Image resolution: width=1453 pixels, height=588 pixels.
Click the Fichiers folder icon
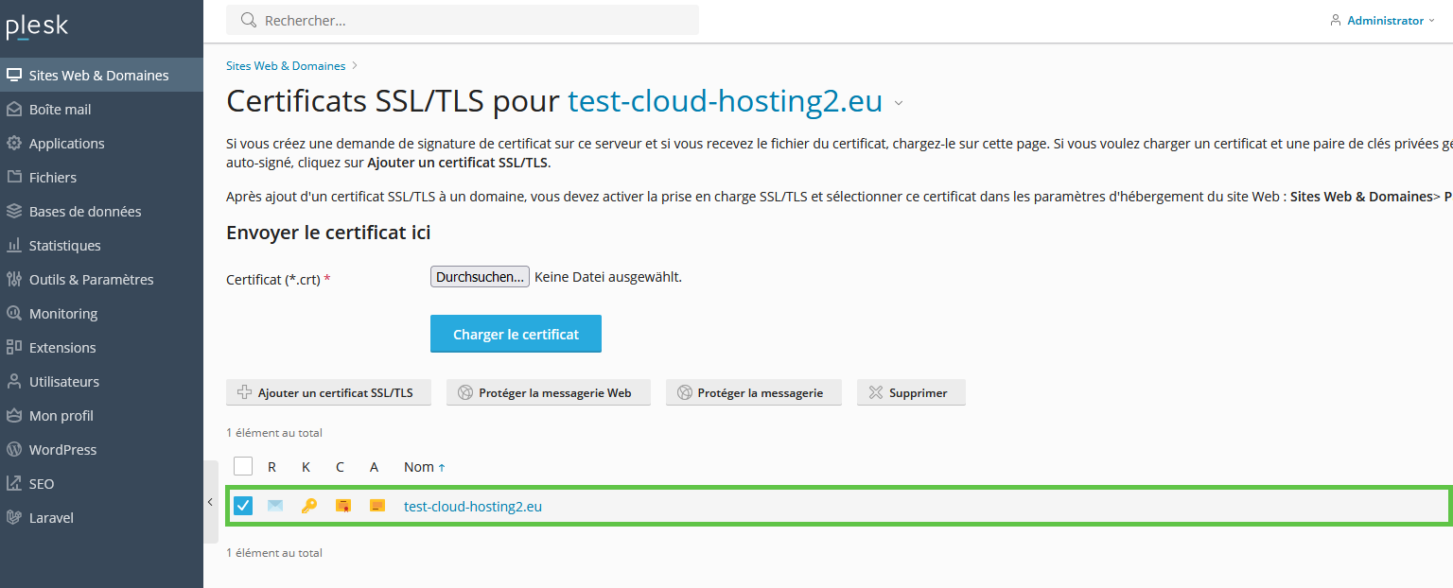click(x=14, y=177)
